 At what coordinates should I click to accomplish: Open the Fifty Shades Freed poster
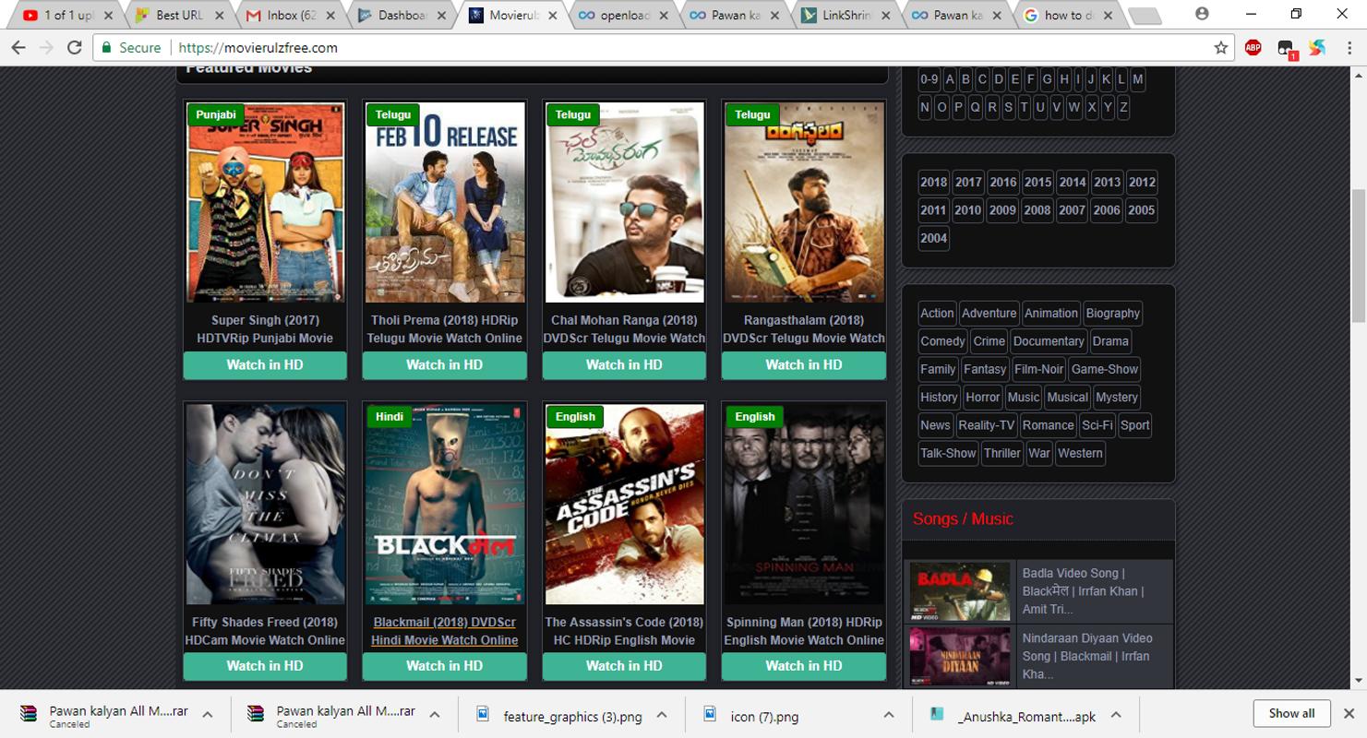(x=265, y=504)
